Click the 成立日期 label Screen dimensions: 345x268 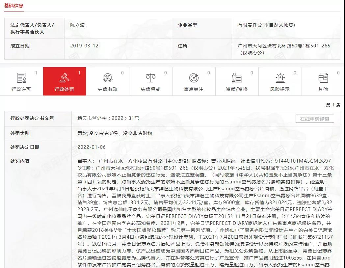tap(20, 46)
